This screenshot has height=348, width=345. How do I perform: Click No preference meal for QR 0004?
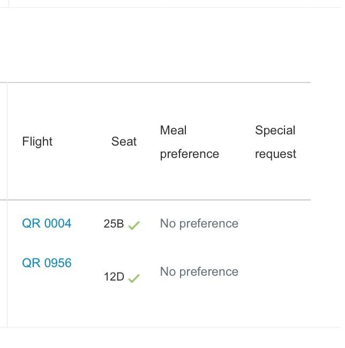coord(199,224)
